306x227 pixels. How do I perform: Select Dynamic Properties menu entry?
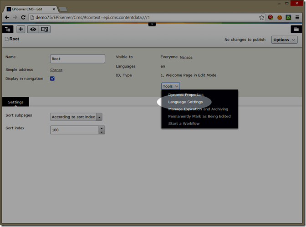(x=186, y=94)
